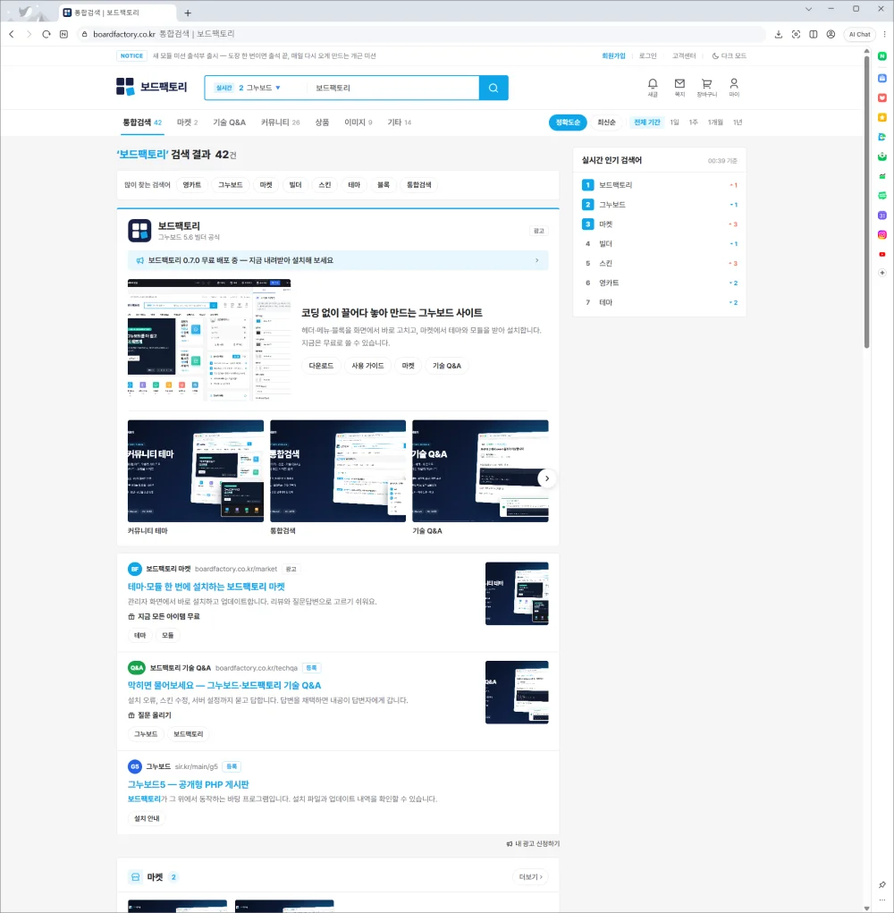This screenshot has width=894, height=913.
Task: Open the 새글 notification bell
Action: point(653,88)
